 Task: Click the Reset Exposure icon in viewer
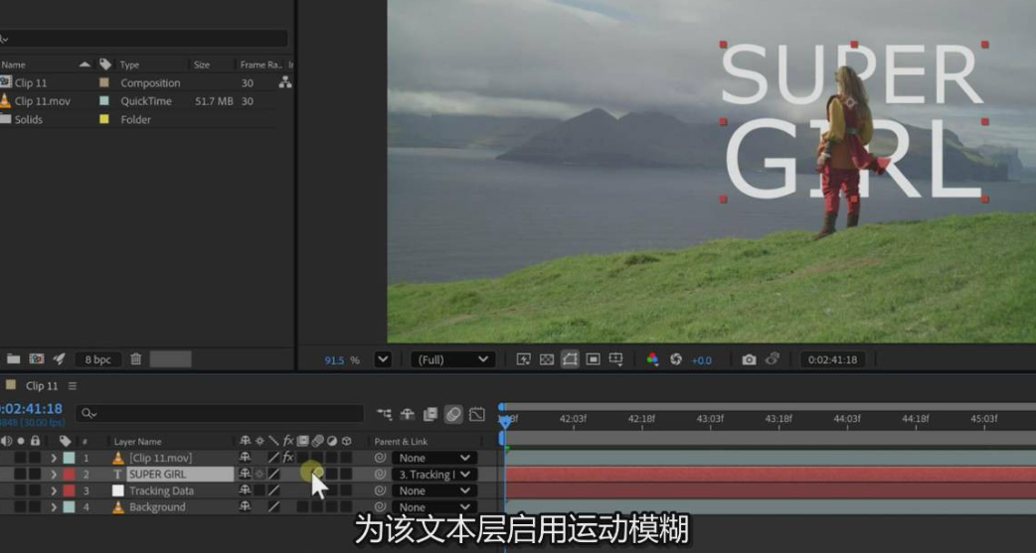(x=675, y=359)
